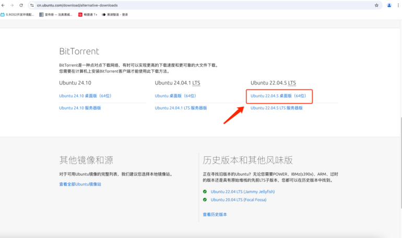Click the Ubuntu 24.10 column heading
402x238 pixels.
tap(75, 83)
